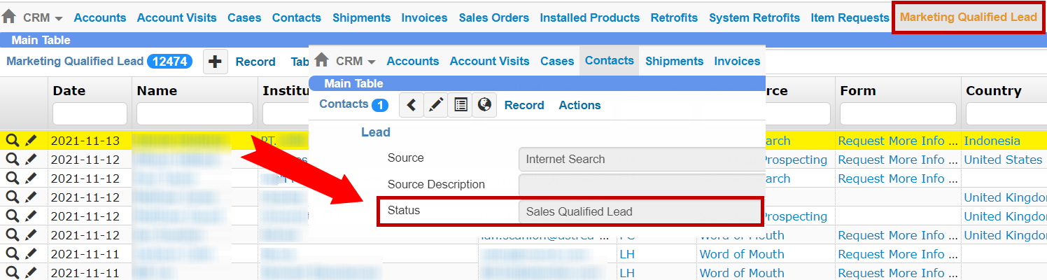Open the Contacts tab in overlay panel
The width and height of the screenshot is (1047, 280).
point(609,61)
